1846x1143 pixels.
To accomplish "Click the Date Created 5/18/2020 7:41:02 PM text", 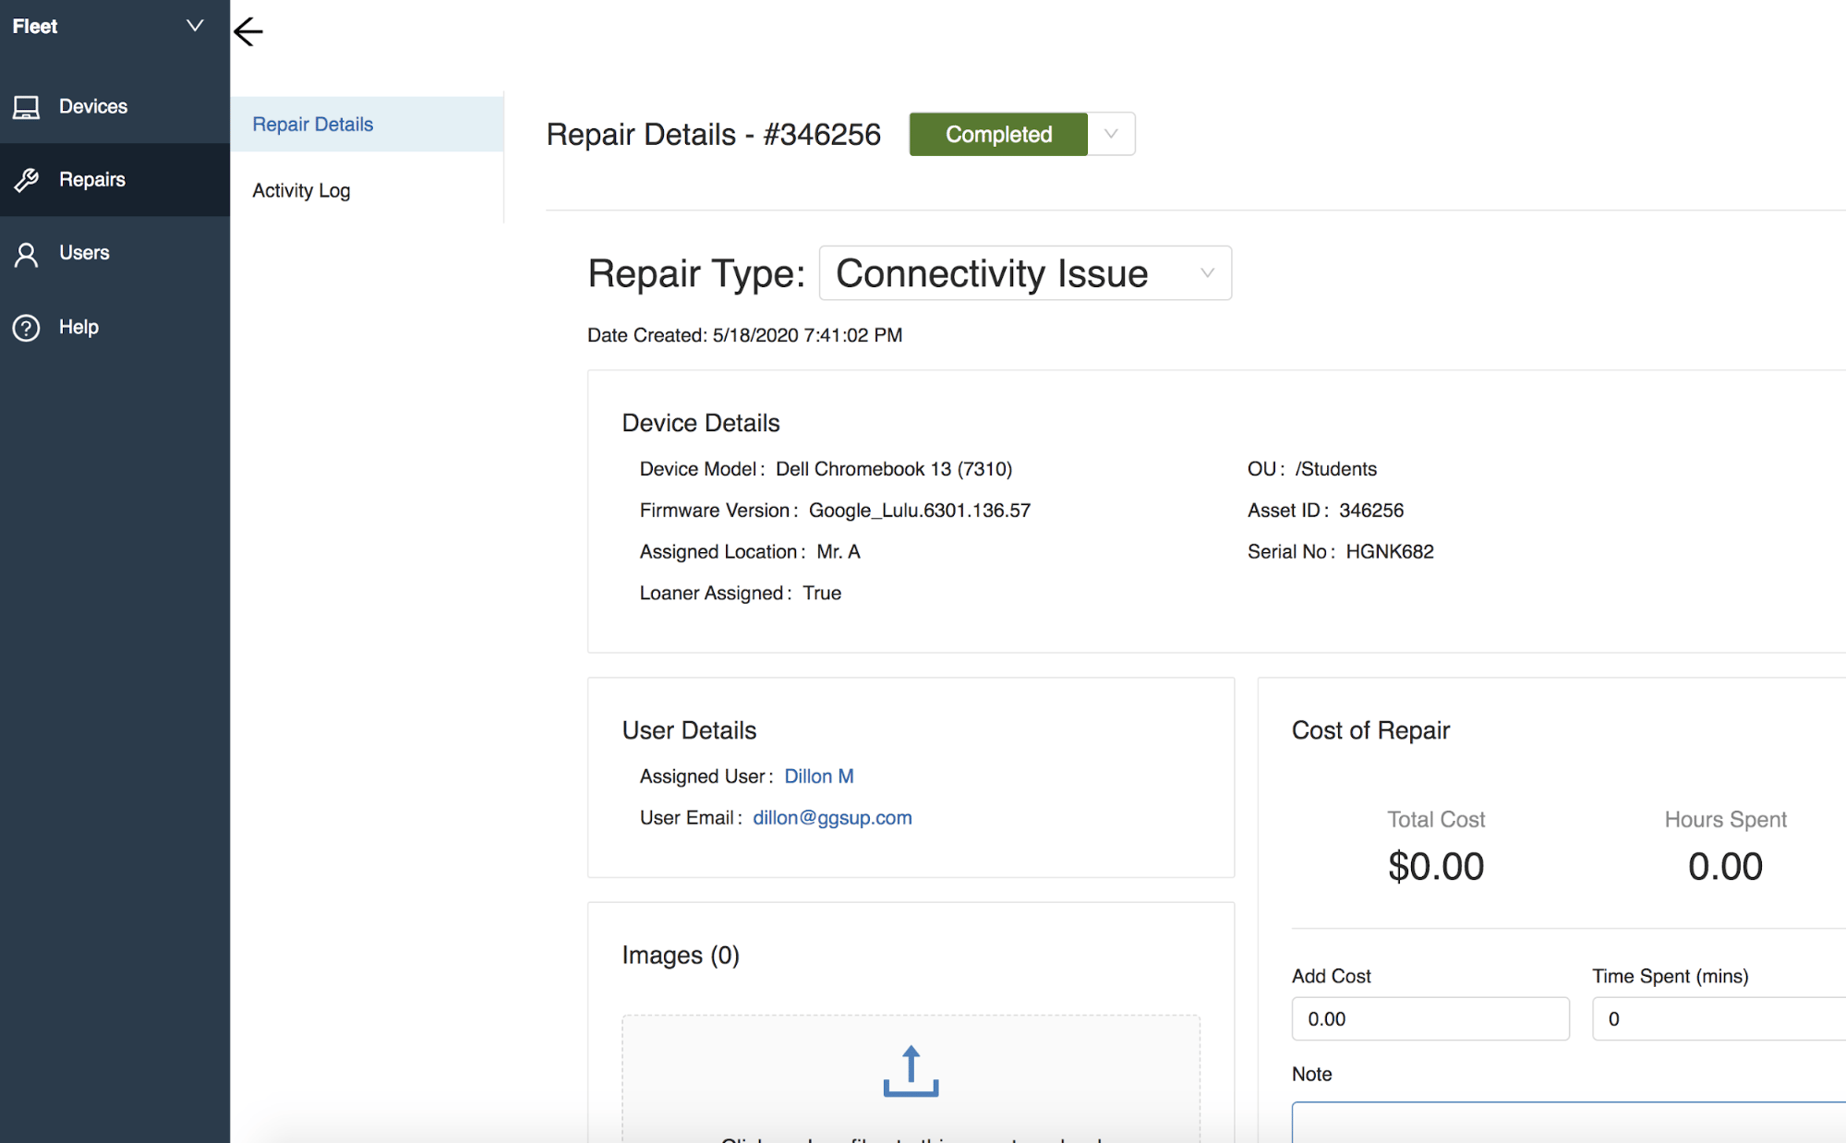I will (744, 335).
